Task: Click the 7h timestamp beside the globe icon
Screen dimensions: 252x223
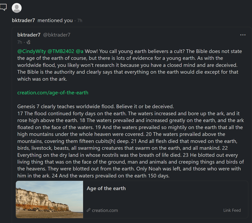Action: (x=20, y=42)
